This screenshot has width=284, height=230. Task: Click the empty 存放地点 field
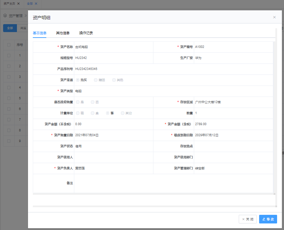pos(234,146)
